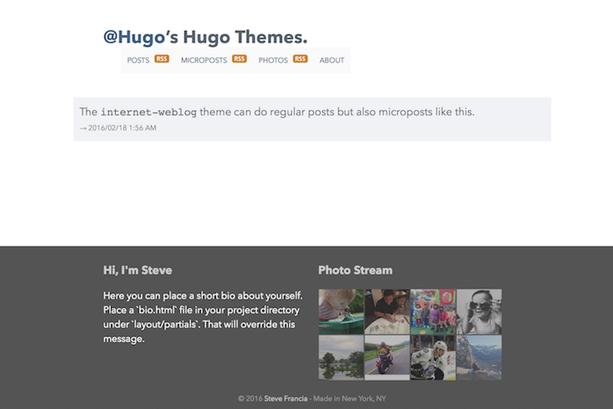Open the RSS feed for Posts
613x409 pixels.
161,59
